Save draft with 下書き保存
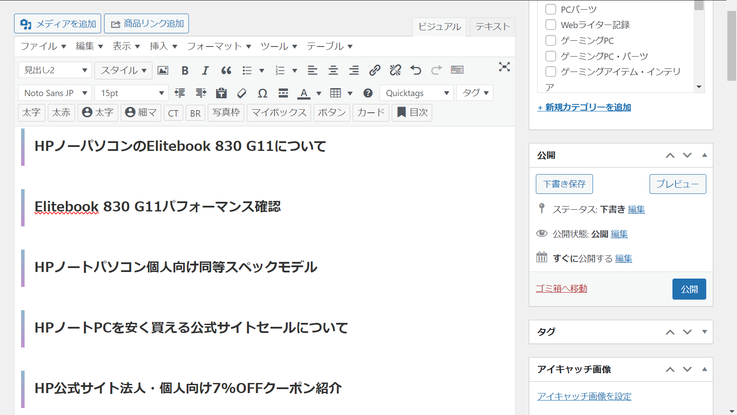Screen dimensions: 737x415 click(x=564, y=184)
